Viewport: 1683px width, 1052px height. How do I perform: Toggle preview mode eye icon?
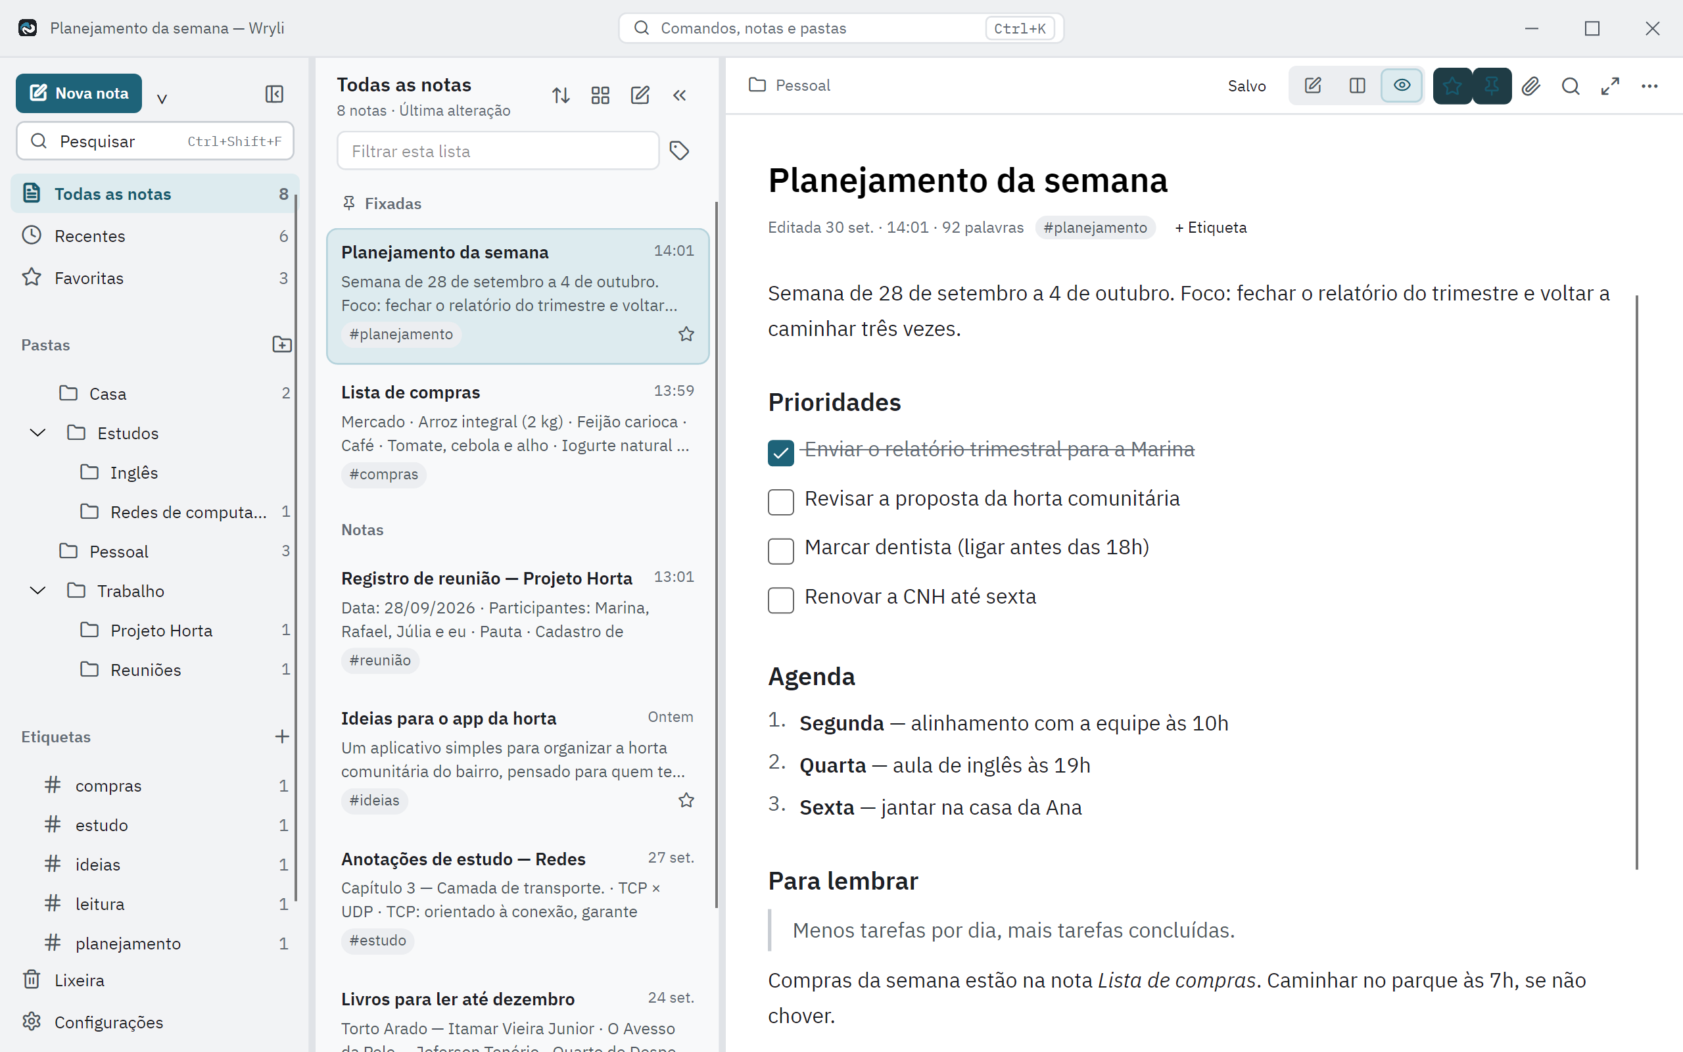1402,85
